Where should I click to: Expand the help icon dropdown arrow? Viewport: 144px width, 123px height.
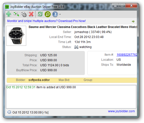(x=60, y=14)
